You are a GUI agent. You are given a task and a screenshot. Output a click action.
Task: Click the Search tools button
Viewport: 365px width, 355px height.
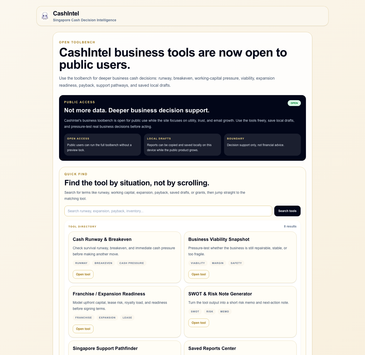tap(287, 211)
